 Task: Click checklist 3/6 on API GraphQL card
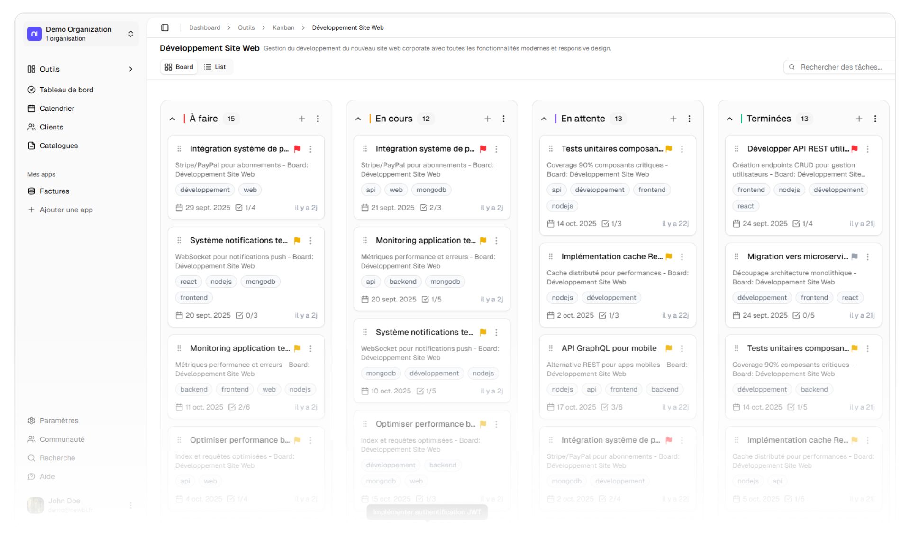[x=611, y=407]
